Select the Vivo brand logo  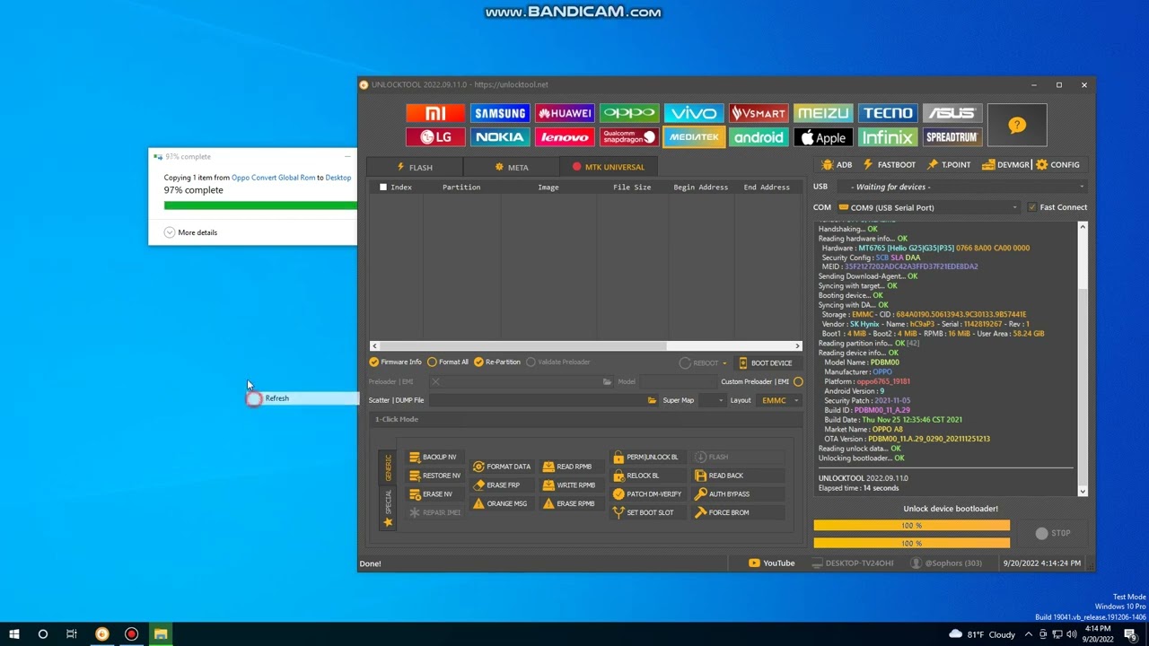pos(694,113)
